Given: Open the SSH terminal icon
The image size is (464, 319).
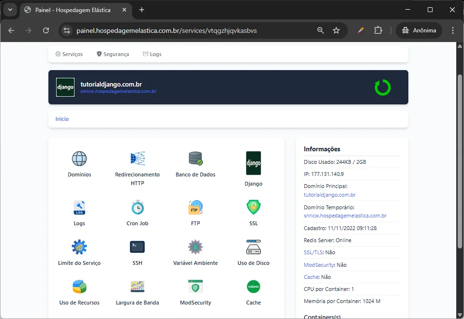Looking at the screenshot, I should pos(137,247).
